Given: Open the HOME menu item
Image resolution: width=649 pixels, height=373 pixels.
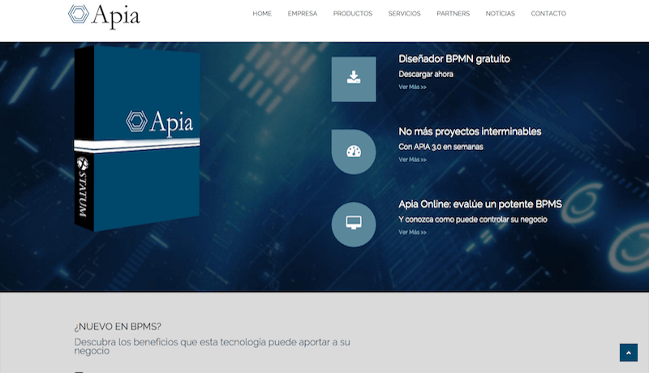Looking at the screenshot, I should [x=262, y=14].
